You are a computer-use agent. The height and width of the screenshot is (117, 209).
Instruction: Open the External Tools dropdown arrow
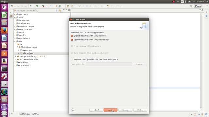(x=46, y=6)
